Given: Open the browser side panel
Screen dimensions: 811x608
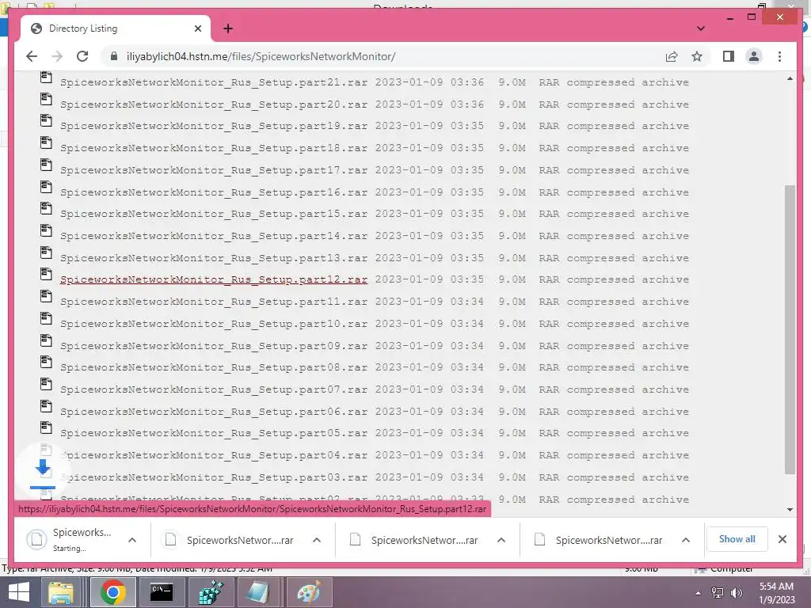Looking at the screenshot, I should [729, 56].
